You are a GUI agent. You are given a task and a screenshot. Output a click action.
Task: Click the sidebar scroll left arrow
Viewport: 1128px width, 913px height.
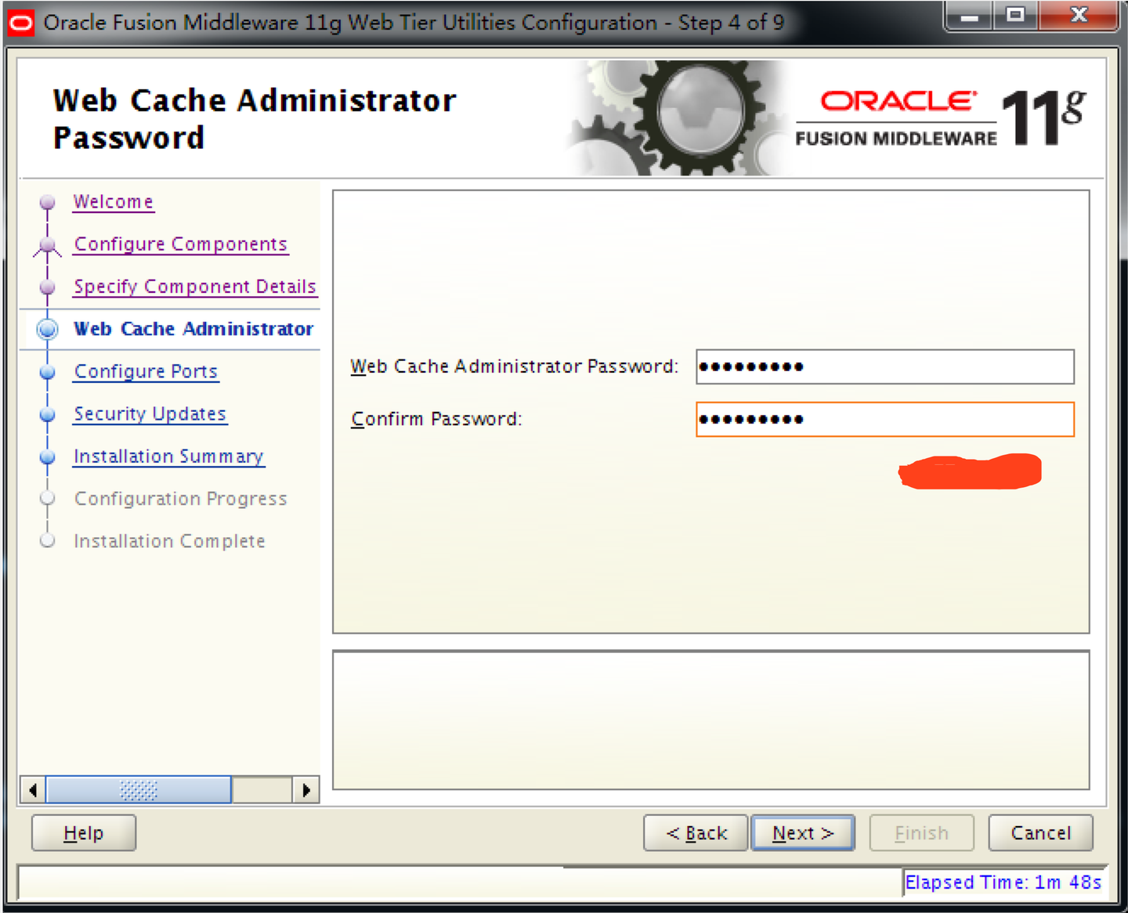coord(33,790)
